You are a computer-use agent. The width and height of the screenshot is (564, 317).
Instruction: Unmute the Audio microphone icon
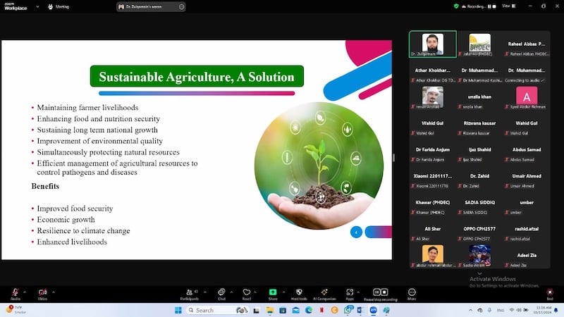(x=15, y=292)
